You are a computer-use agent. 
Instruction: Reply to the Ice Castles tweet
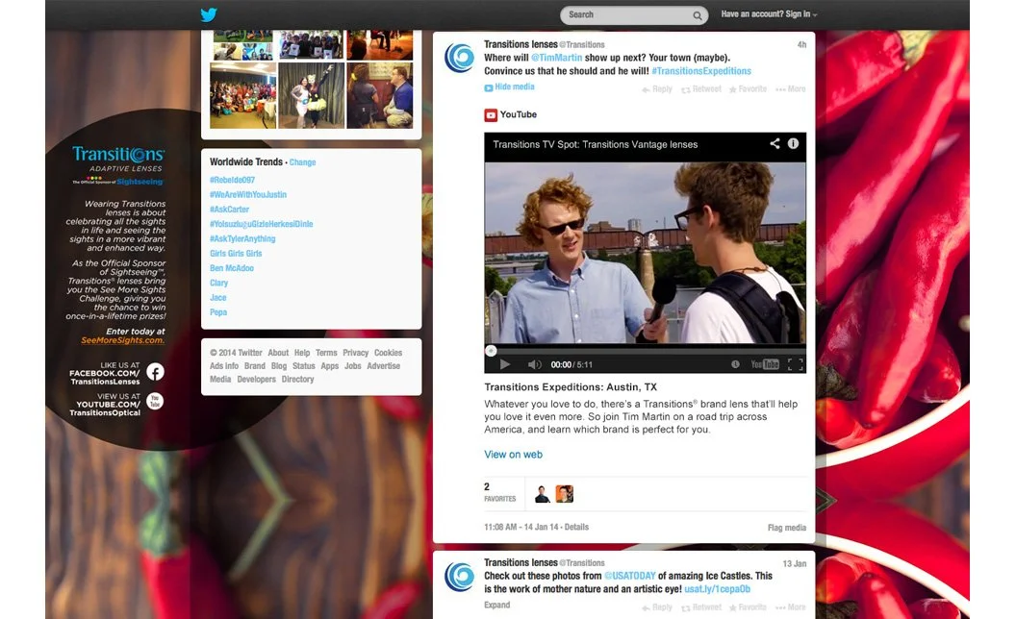(x=657, y=607)
